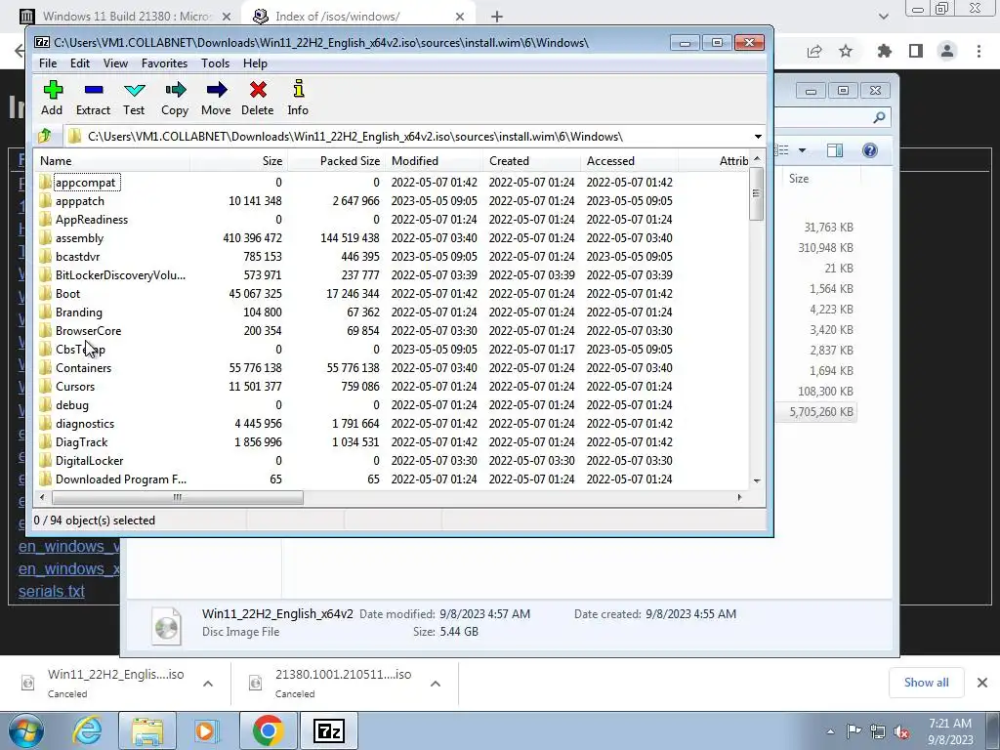Sort the list by the Name column
Image resolution: width=1000 pixels, height=750 pixels.
pos(112,161)
